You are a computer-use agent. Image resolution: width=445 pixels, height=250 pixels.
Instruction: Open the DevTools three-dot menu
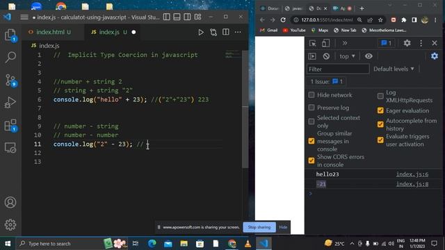pyautogui.click(x=421, y=43)
